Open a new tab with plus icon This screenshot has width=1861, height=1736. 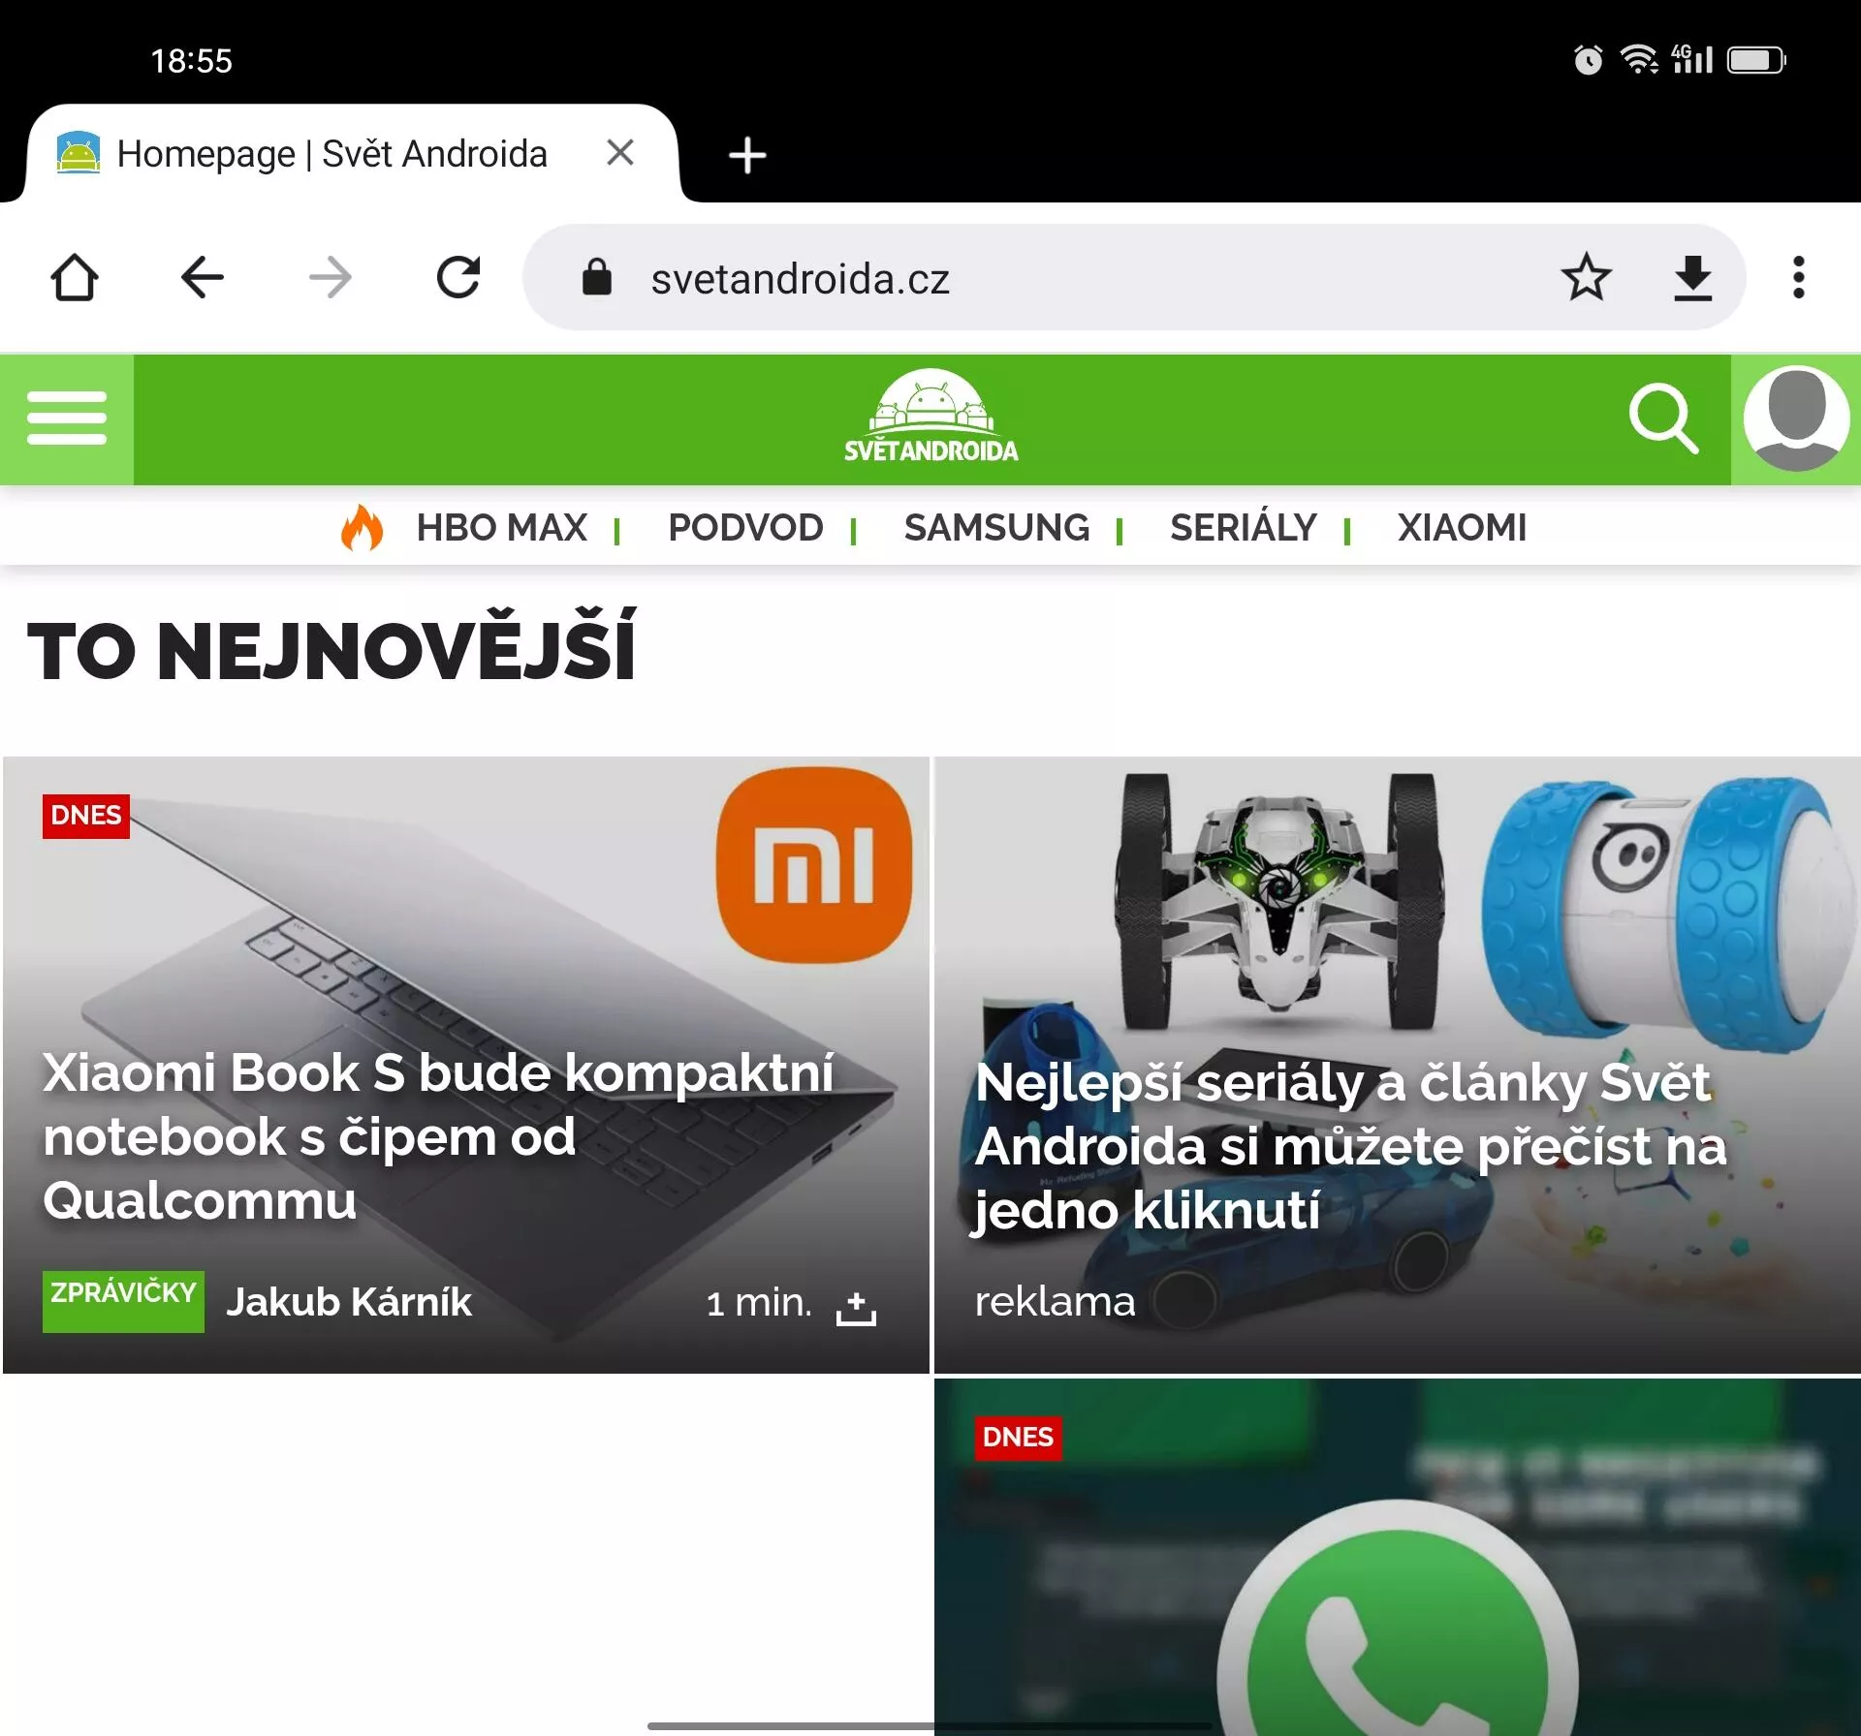[747, 155]
